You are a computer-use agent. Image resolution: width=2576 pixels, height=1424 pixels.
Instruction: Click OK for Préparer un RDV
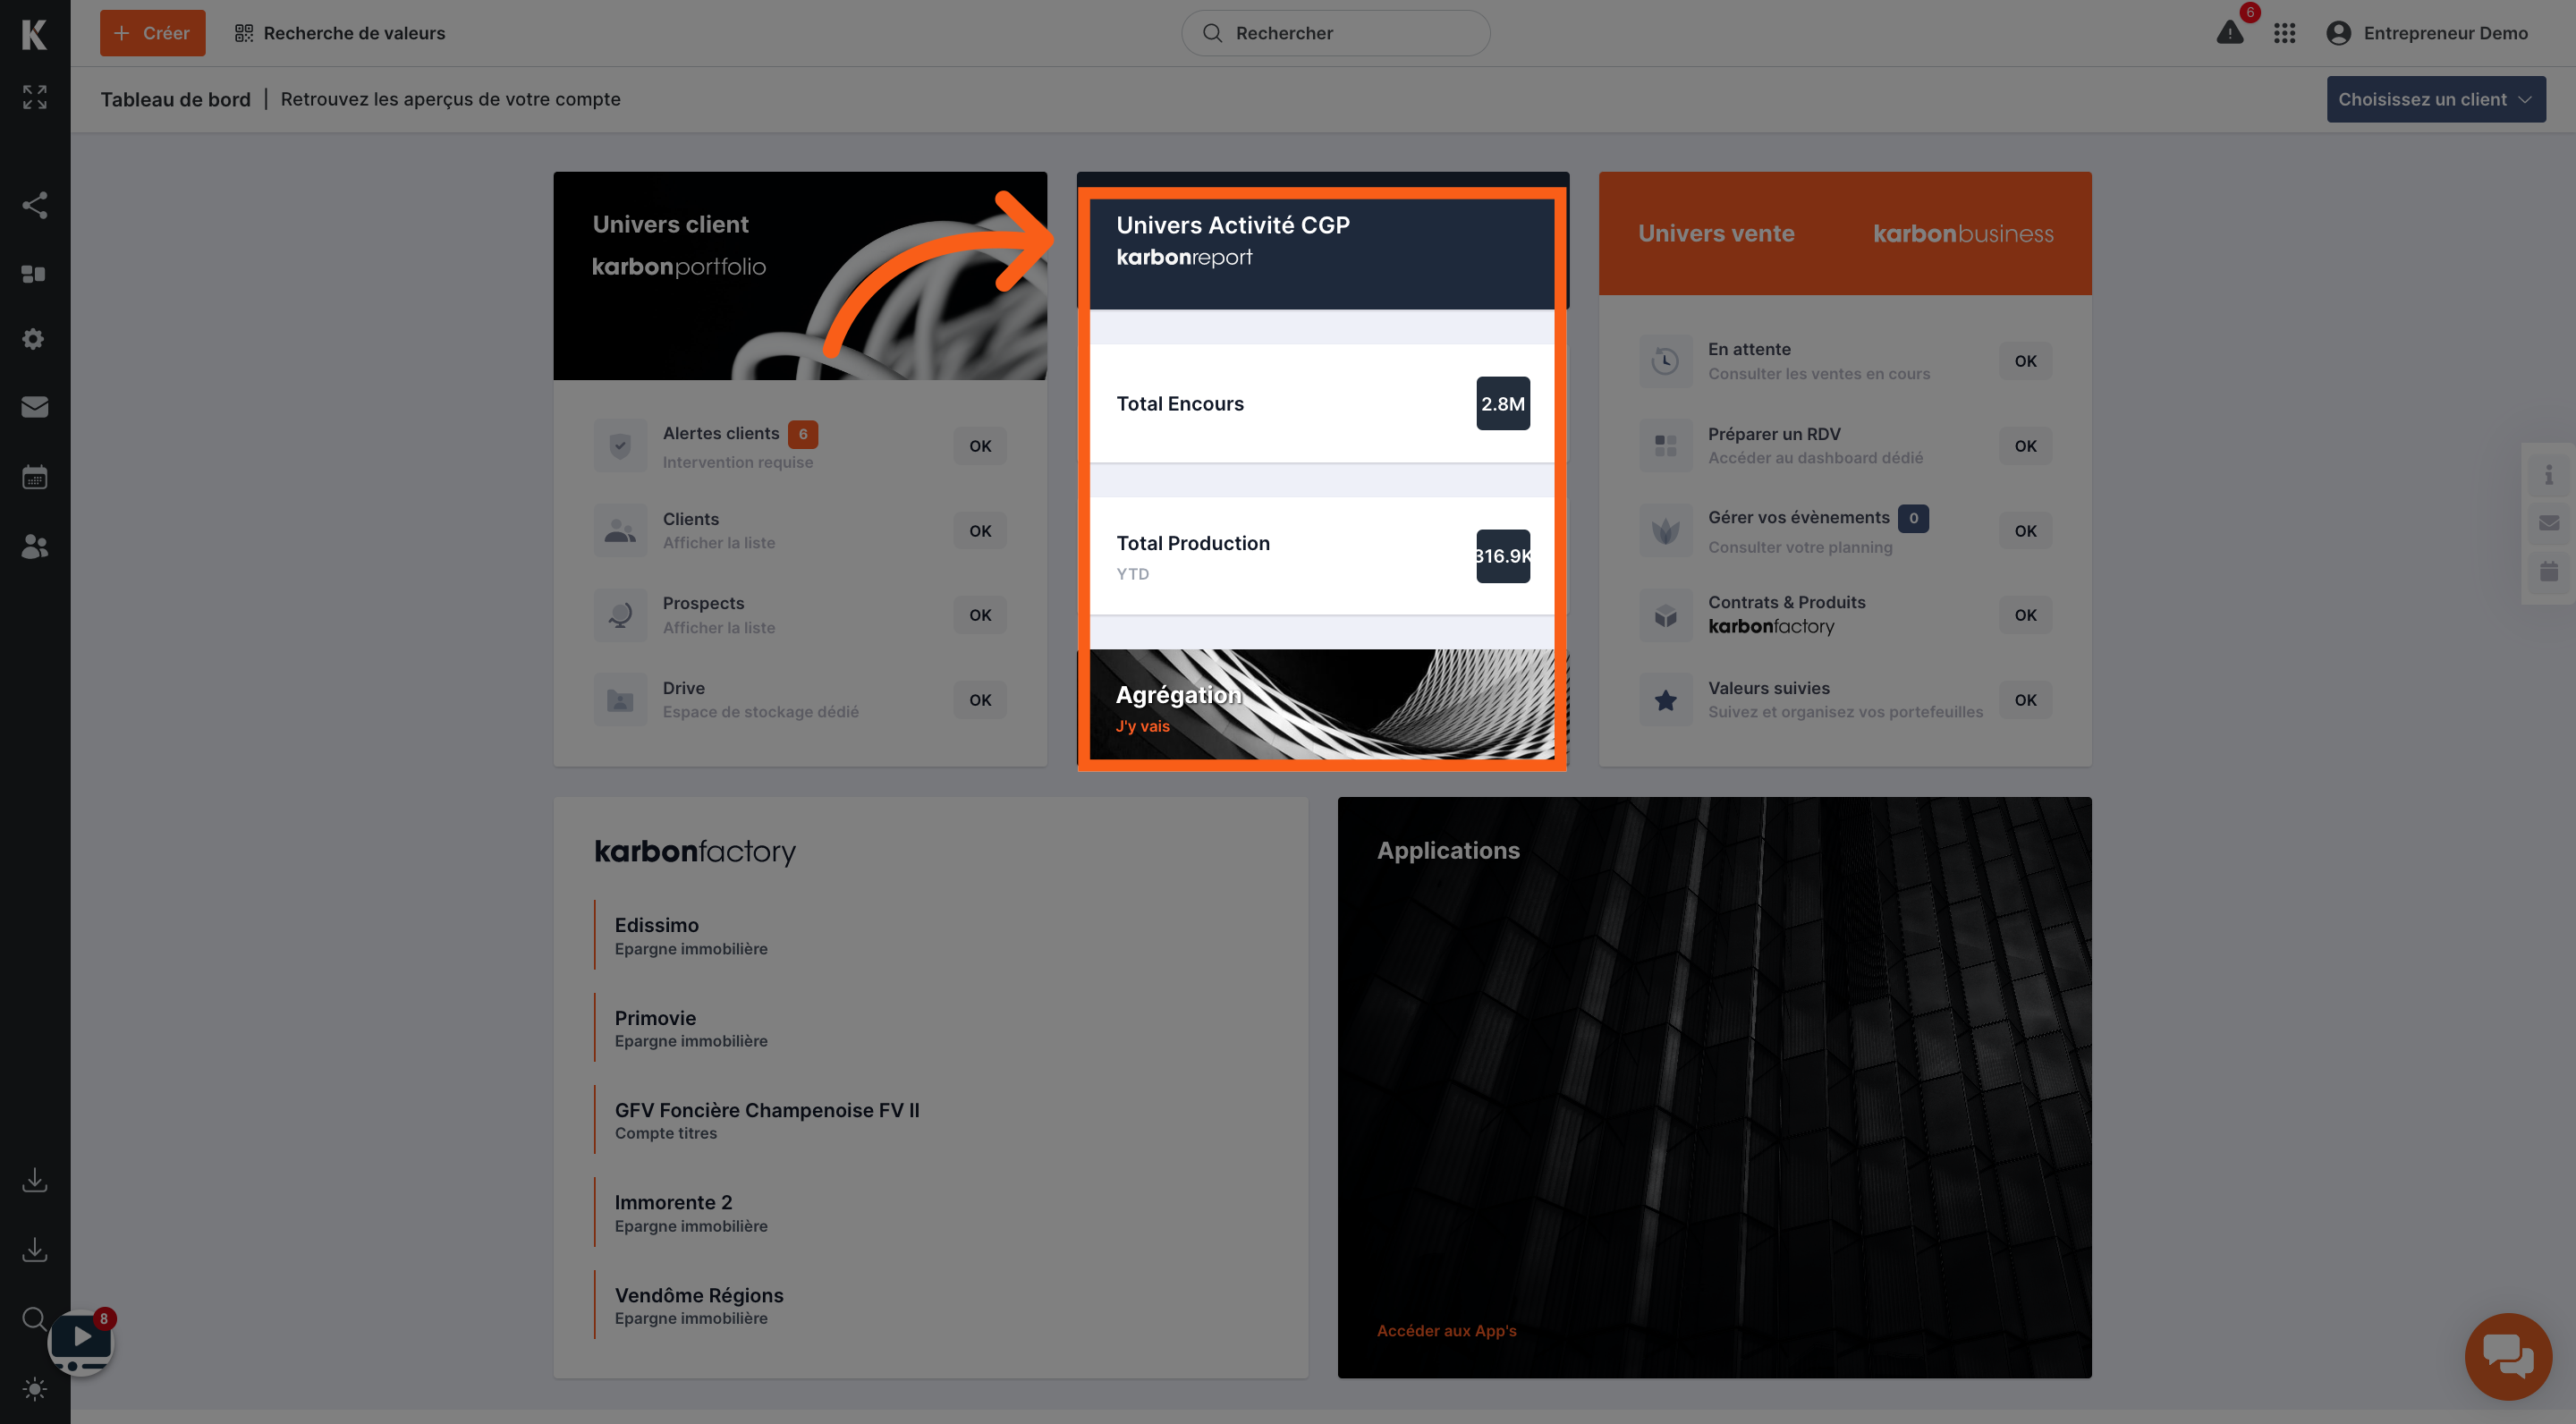tap(2025, 446)
